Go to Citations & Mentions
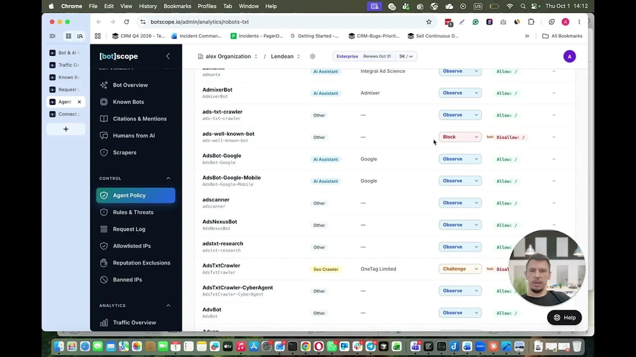 [x=136, y=119]
